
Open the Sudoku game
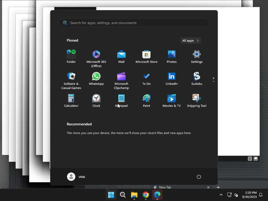point(197,79)
